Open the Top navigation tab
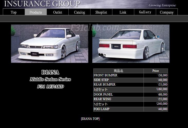 pyautogui.click(x=14, y=12)
